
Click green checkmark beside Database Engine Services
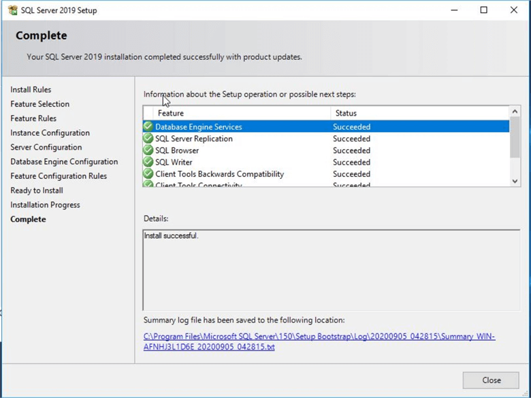pyautogui.click(x=148, y=127)
